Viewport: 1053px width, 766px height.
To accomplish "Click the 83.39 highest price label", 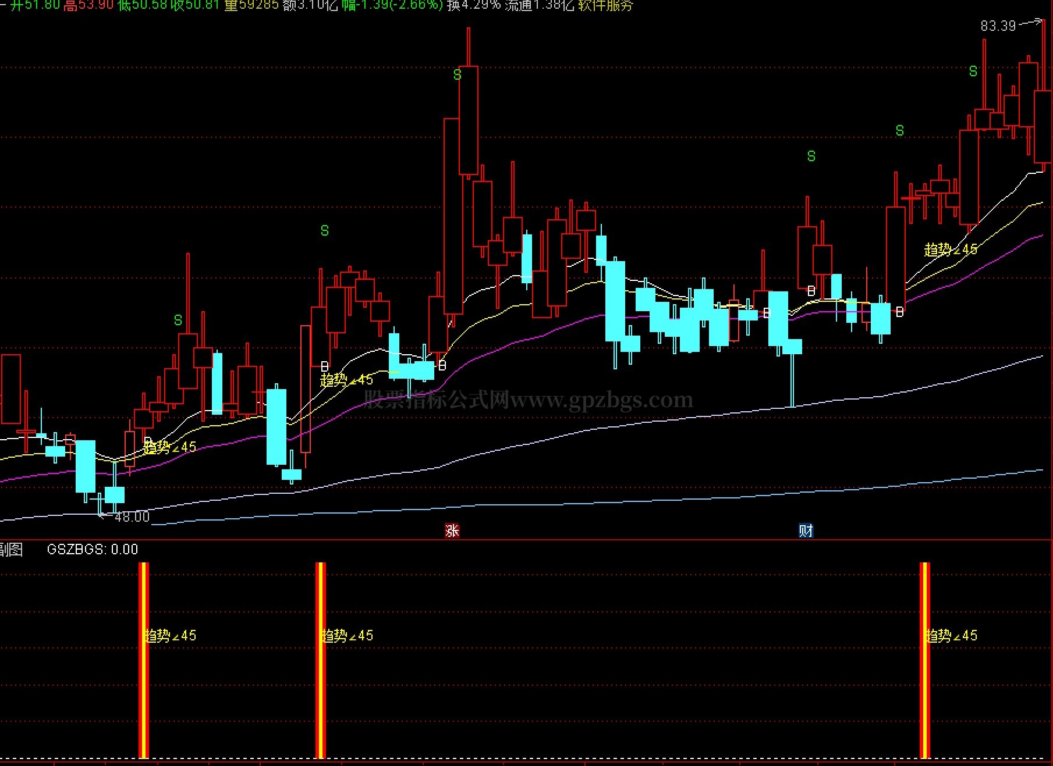I will tap(998, 26).
